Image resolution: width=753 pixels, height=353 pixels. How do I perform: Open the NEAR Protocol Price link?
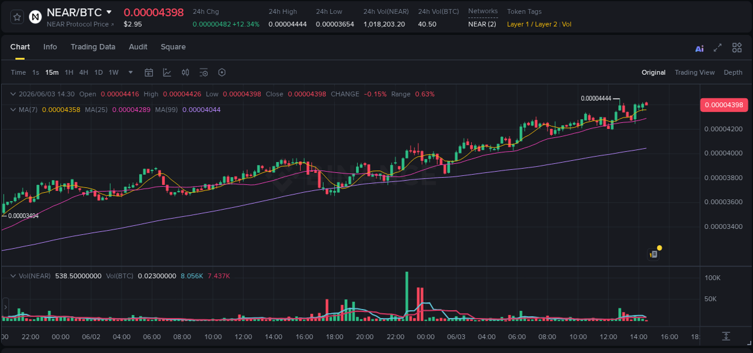[x=80, y=24]
